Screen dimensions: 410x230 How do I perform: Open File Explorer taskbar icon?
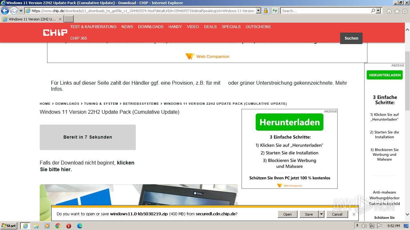coord(36,226)
